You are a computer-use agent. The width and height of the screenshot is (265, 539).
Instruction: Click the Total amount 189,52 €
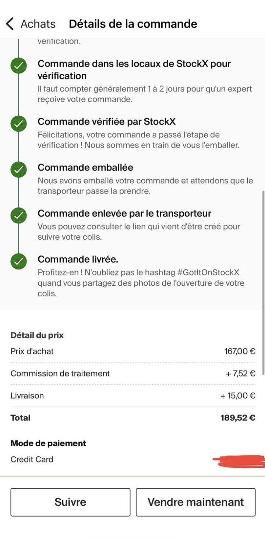tap(238, 418)
